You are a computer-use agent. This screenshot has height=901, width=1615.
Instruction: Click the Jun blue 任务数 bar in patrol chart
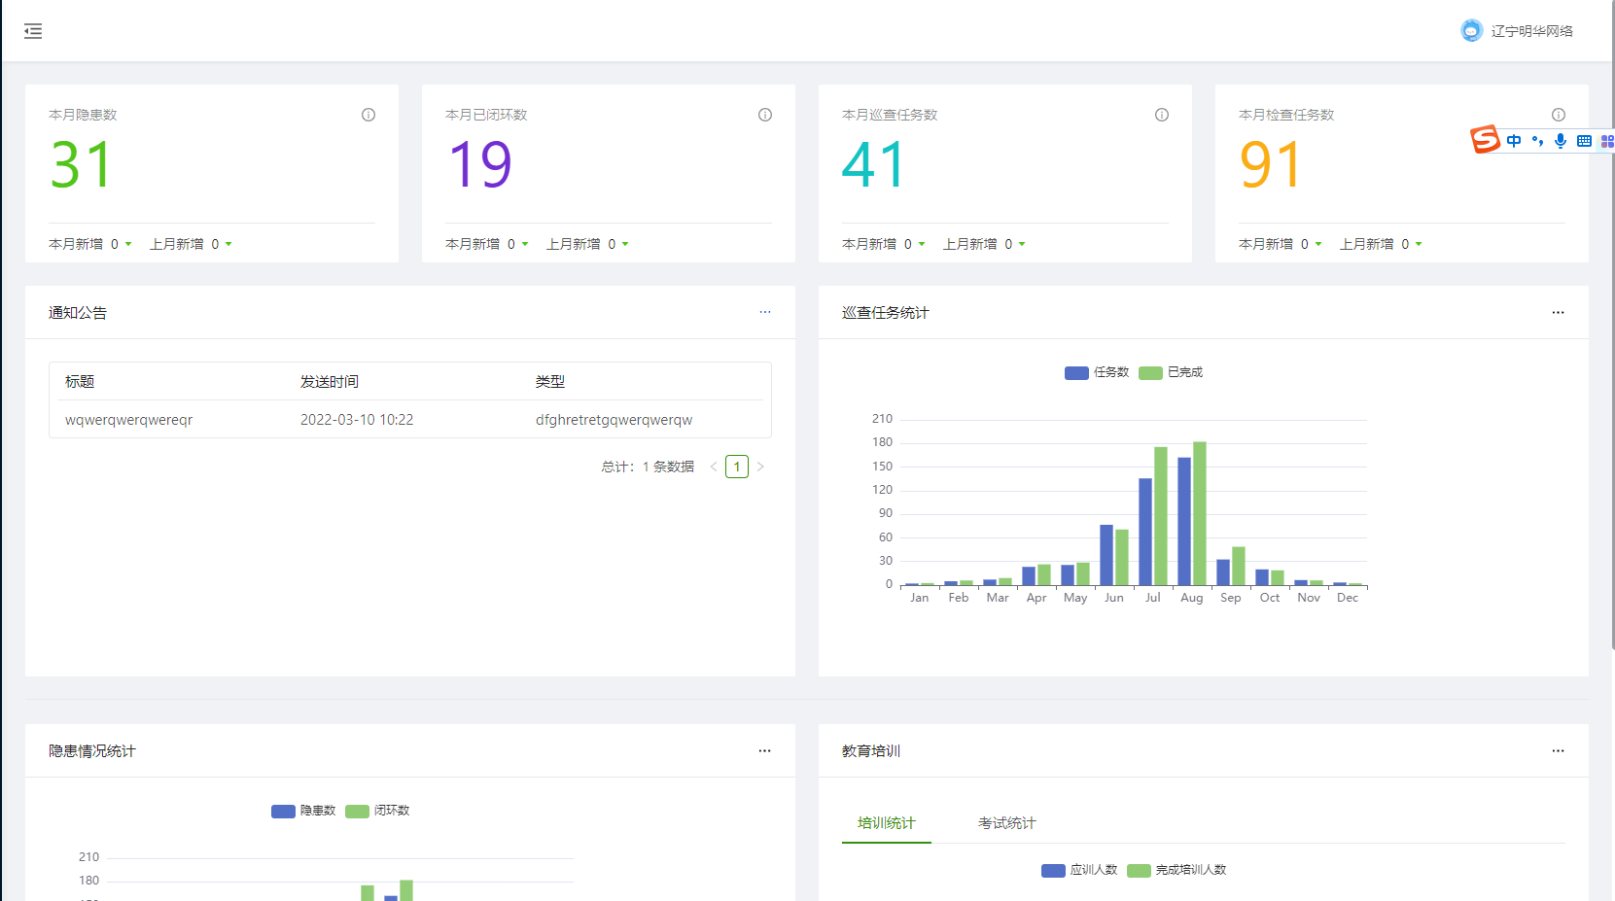pos(1106,555)
